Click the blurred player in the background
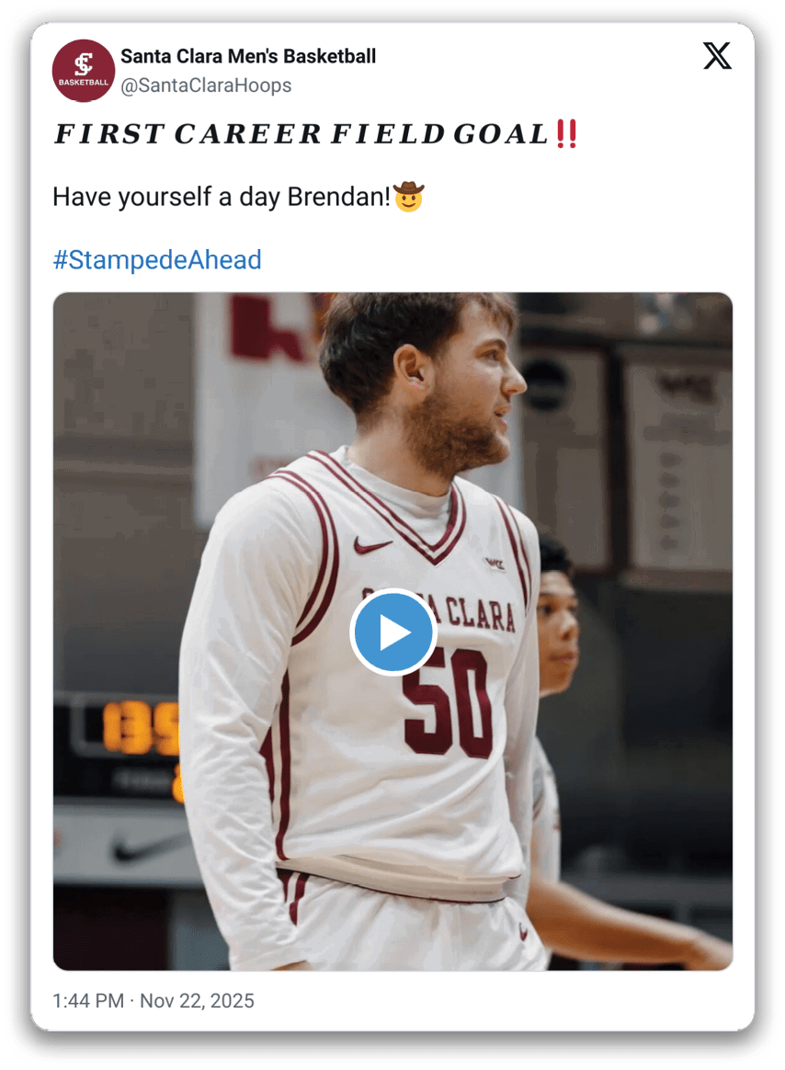The width and height of the screenshot is (785, 1070). 558,634
